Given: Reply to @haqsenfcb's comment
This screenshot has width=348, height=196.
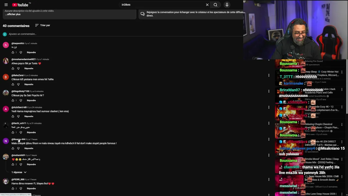Looking at the screenshot, I should coord(31,52).
